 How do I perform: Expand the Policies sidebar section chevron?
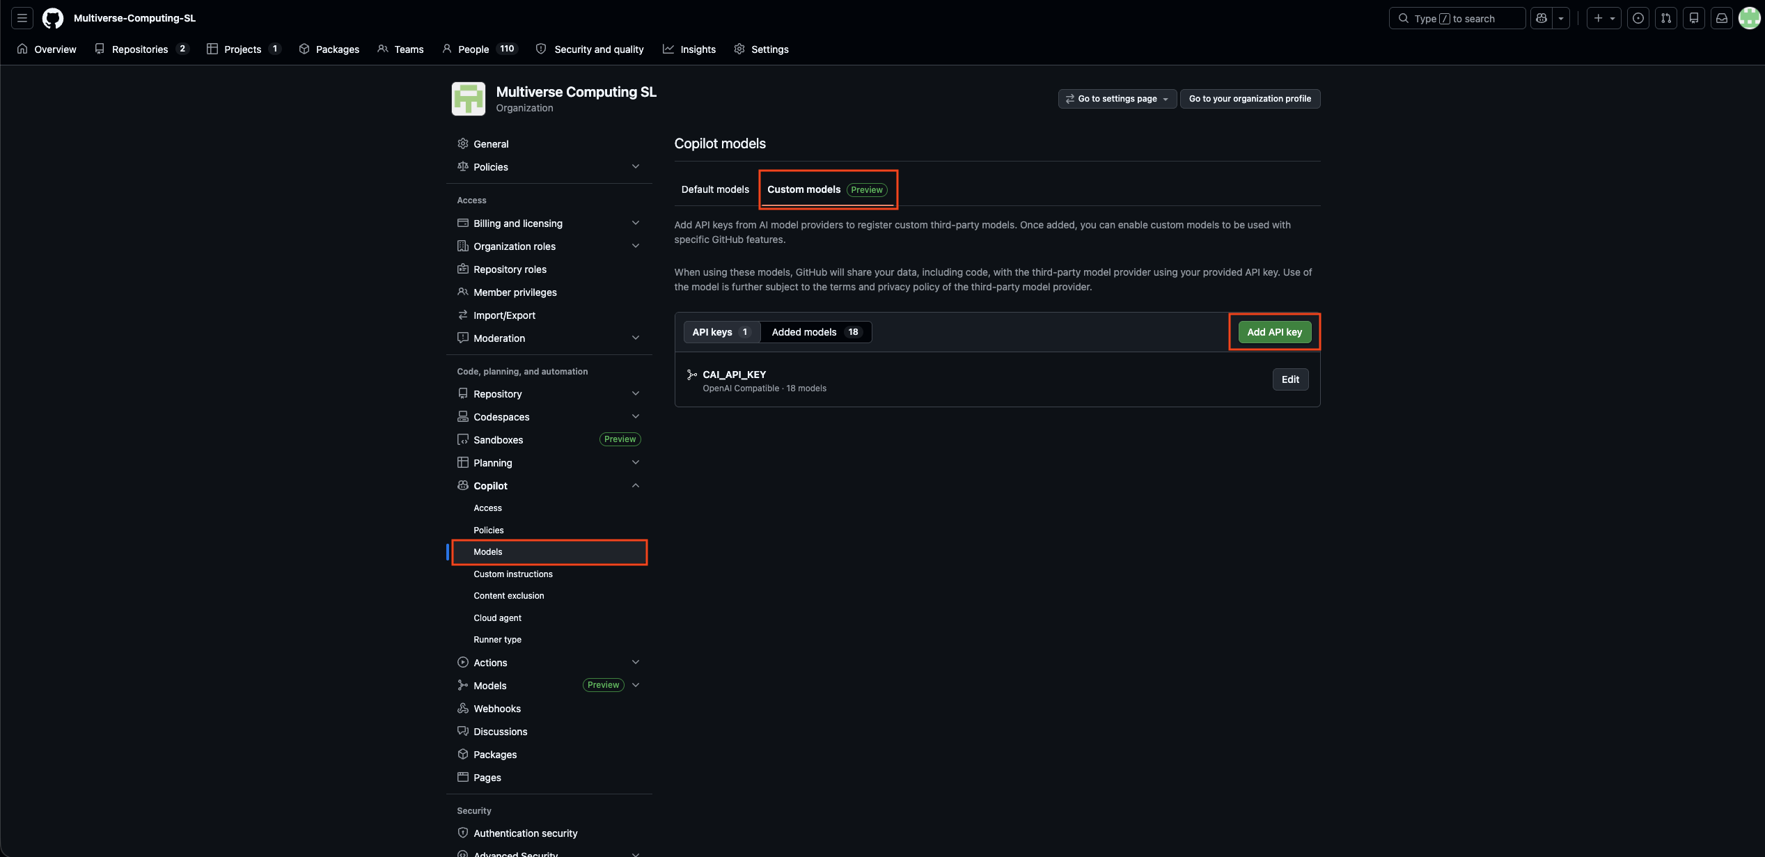[x=635, y=166]
